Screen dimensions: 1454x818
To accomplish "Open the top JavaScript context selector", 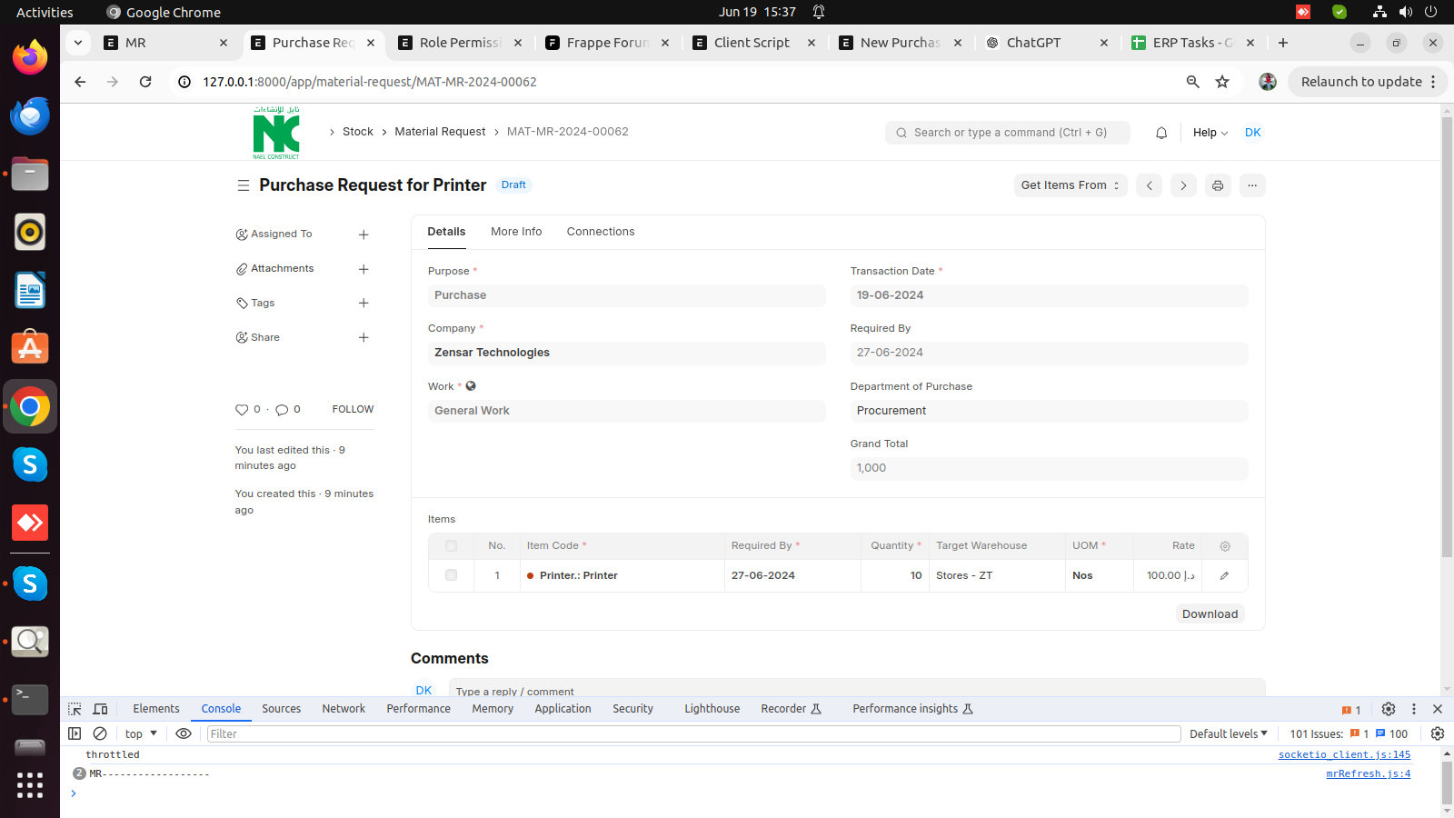I will [x=141, y=733].
